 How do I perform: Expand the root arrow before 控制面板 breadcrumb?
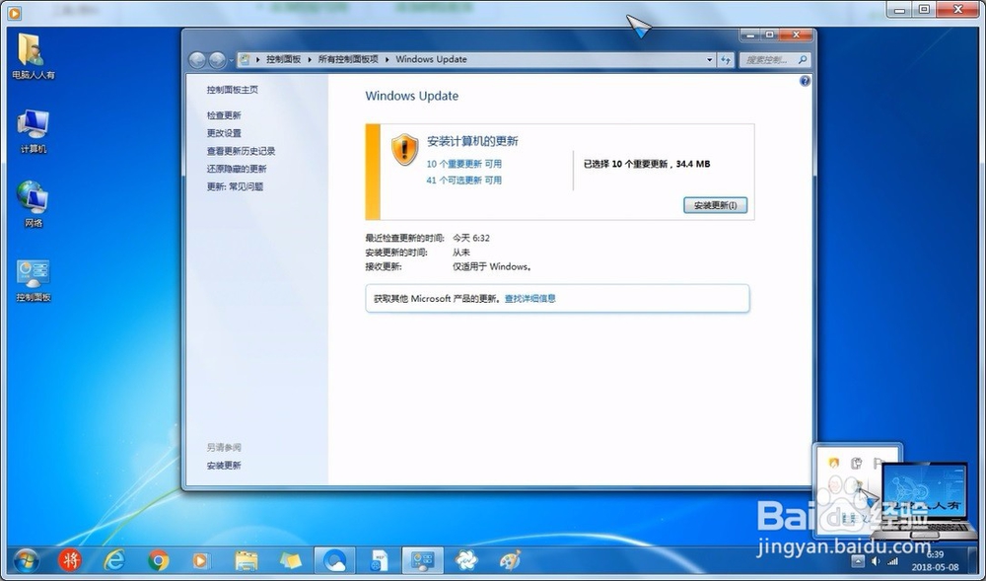(257, 60)
